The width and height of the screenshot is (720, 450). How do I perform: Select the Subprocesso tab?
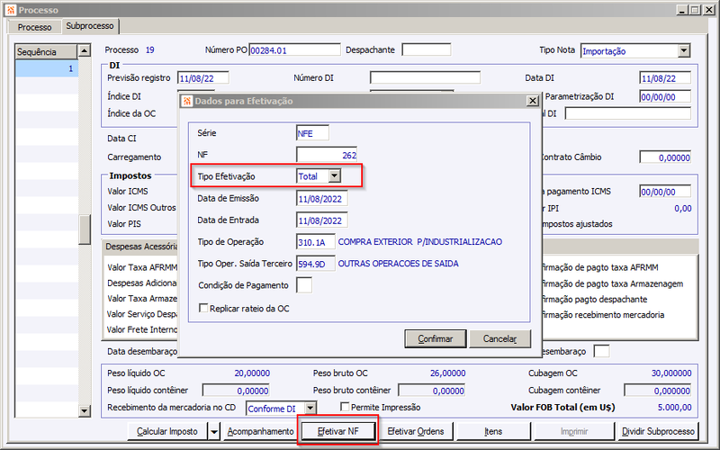[x=89, y=26]
